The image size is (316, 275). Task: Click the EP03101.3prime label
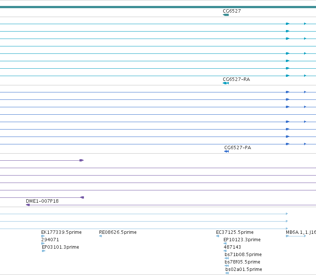pos(61,247)
